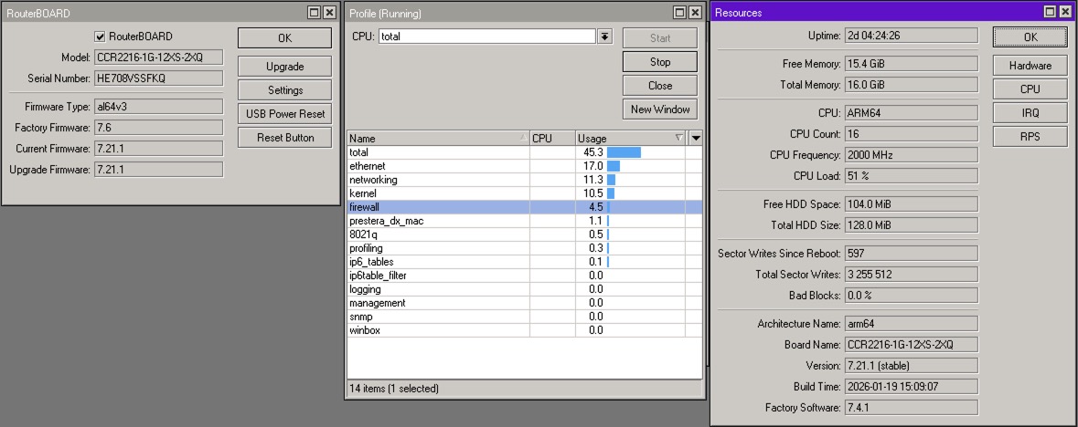Select the ip6table_filter row
The width and height of the screenshot is (1078, 427).
coord(525,276)
